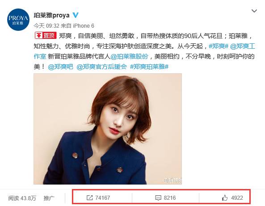This screenshot has width=265, height=206.
Task: Click the 8216 comment count
Action: [170, 198]
